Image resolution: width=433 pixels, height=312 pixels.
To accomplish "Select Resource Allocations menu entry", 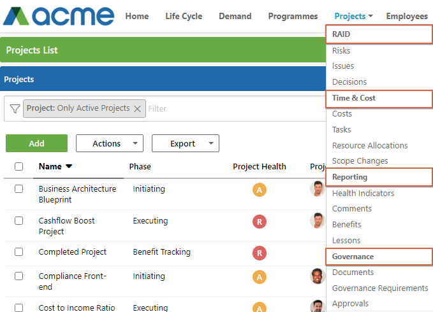I will coord(370,146).
